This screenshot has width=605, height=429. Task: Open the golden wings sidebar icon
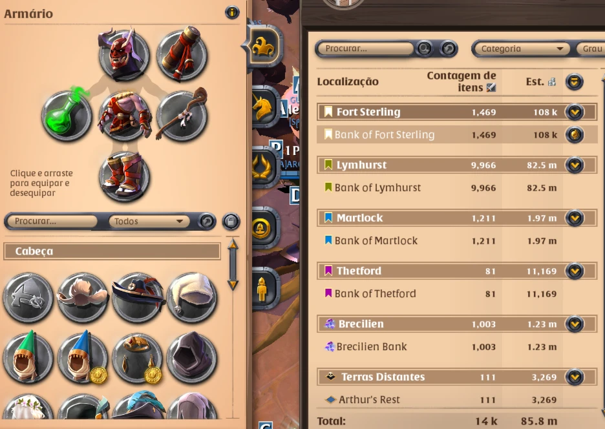click(264, 167)
